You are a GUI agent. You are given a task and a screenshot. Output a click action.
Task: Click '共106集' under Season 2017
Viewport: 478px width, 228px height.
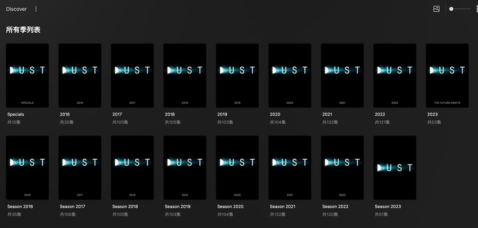coord(68,214)
